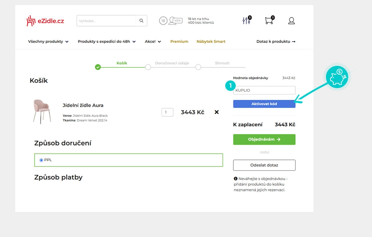Select the Doručovací údaje step circle
Image resolution: width=372 pixels, height=237 pixels.
click(x=148, y=67)
